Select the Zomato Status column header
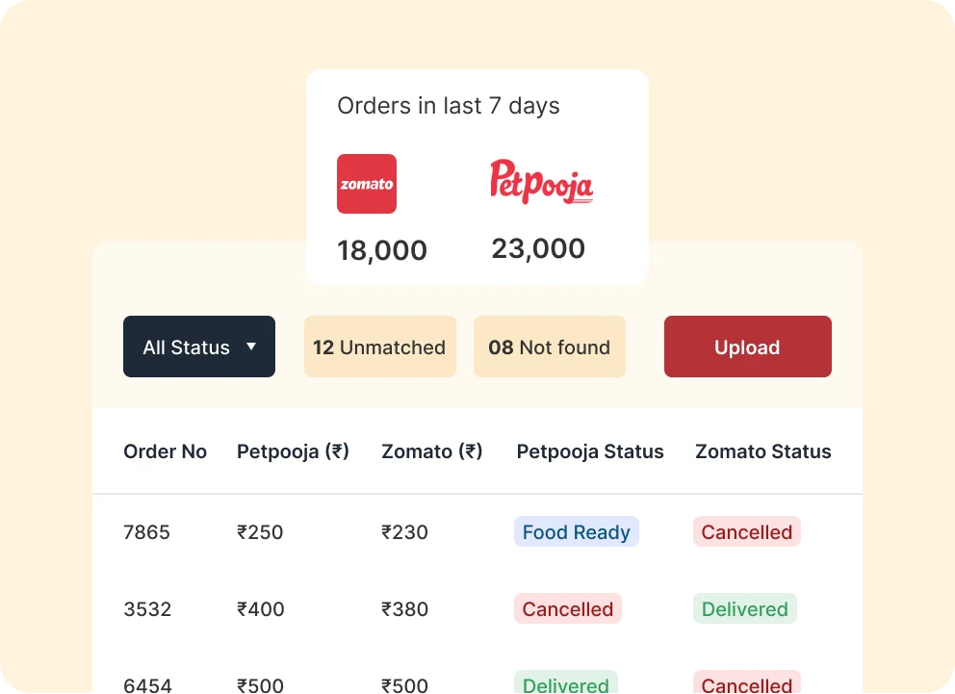The width and height of the screenshot is (955, 694). click(762, 451)
